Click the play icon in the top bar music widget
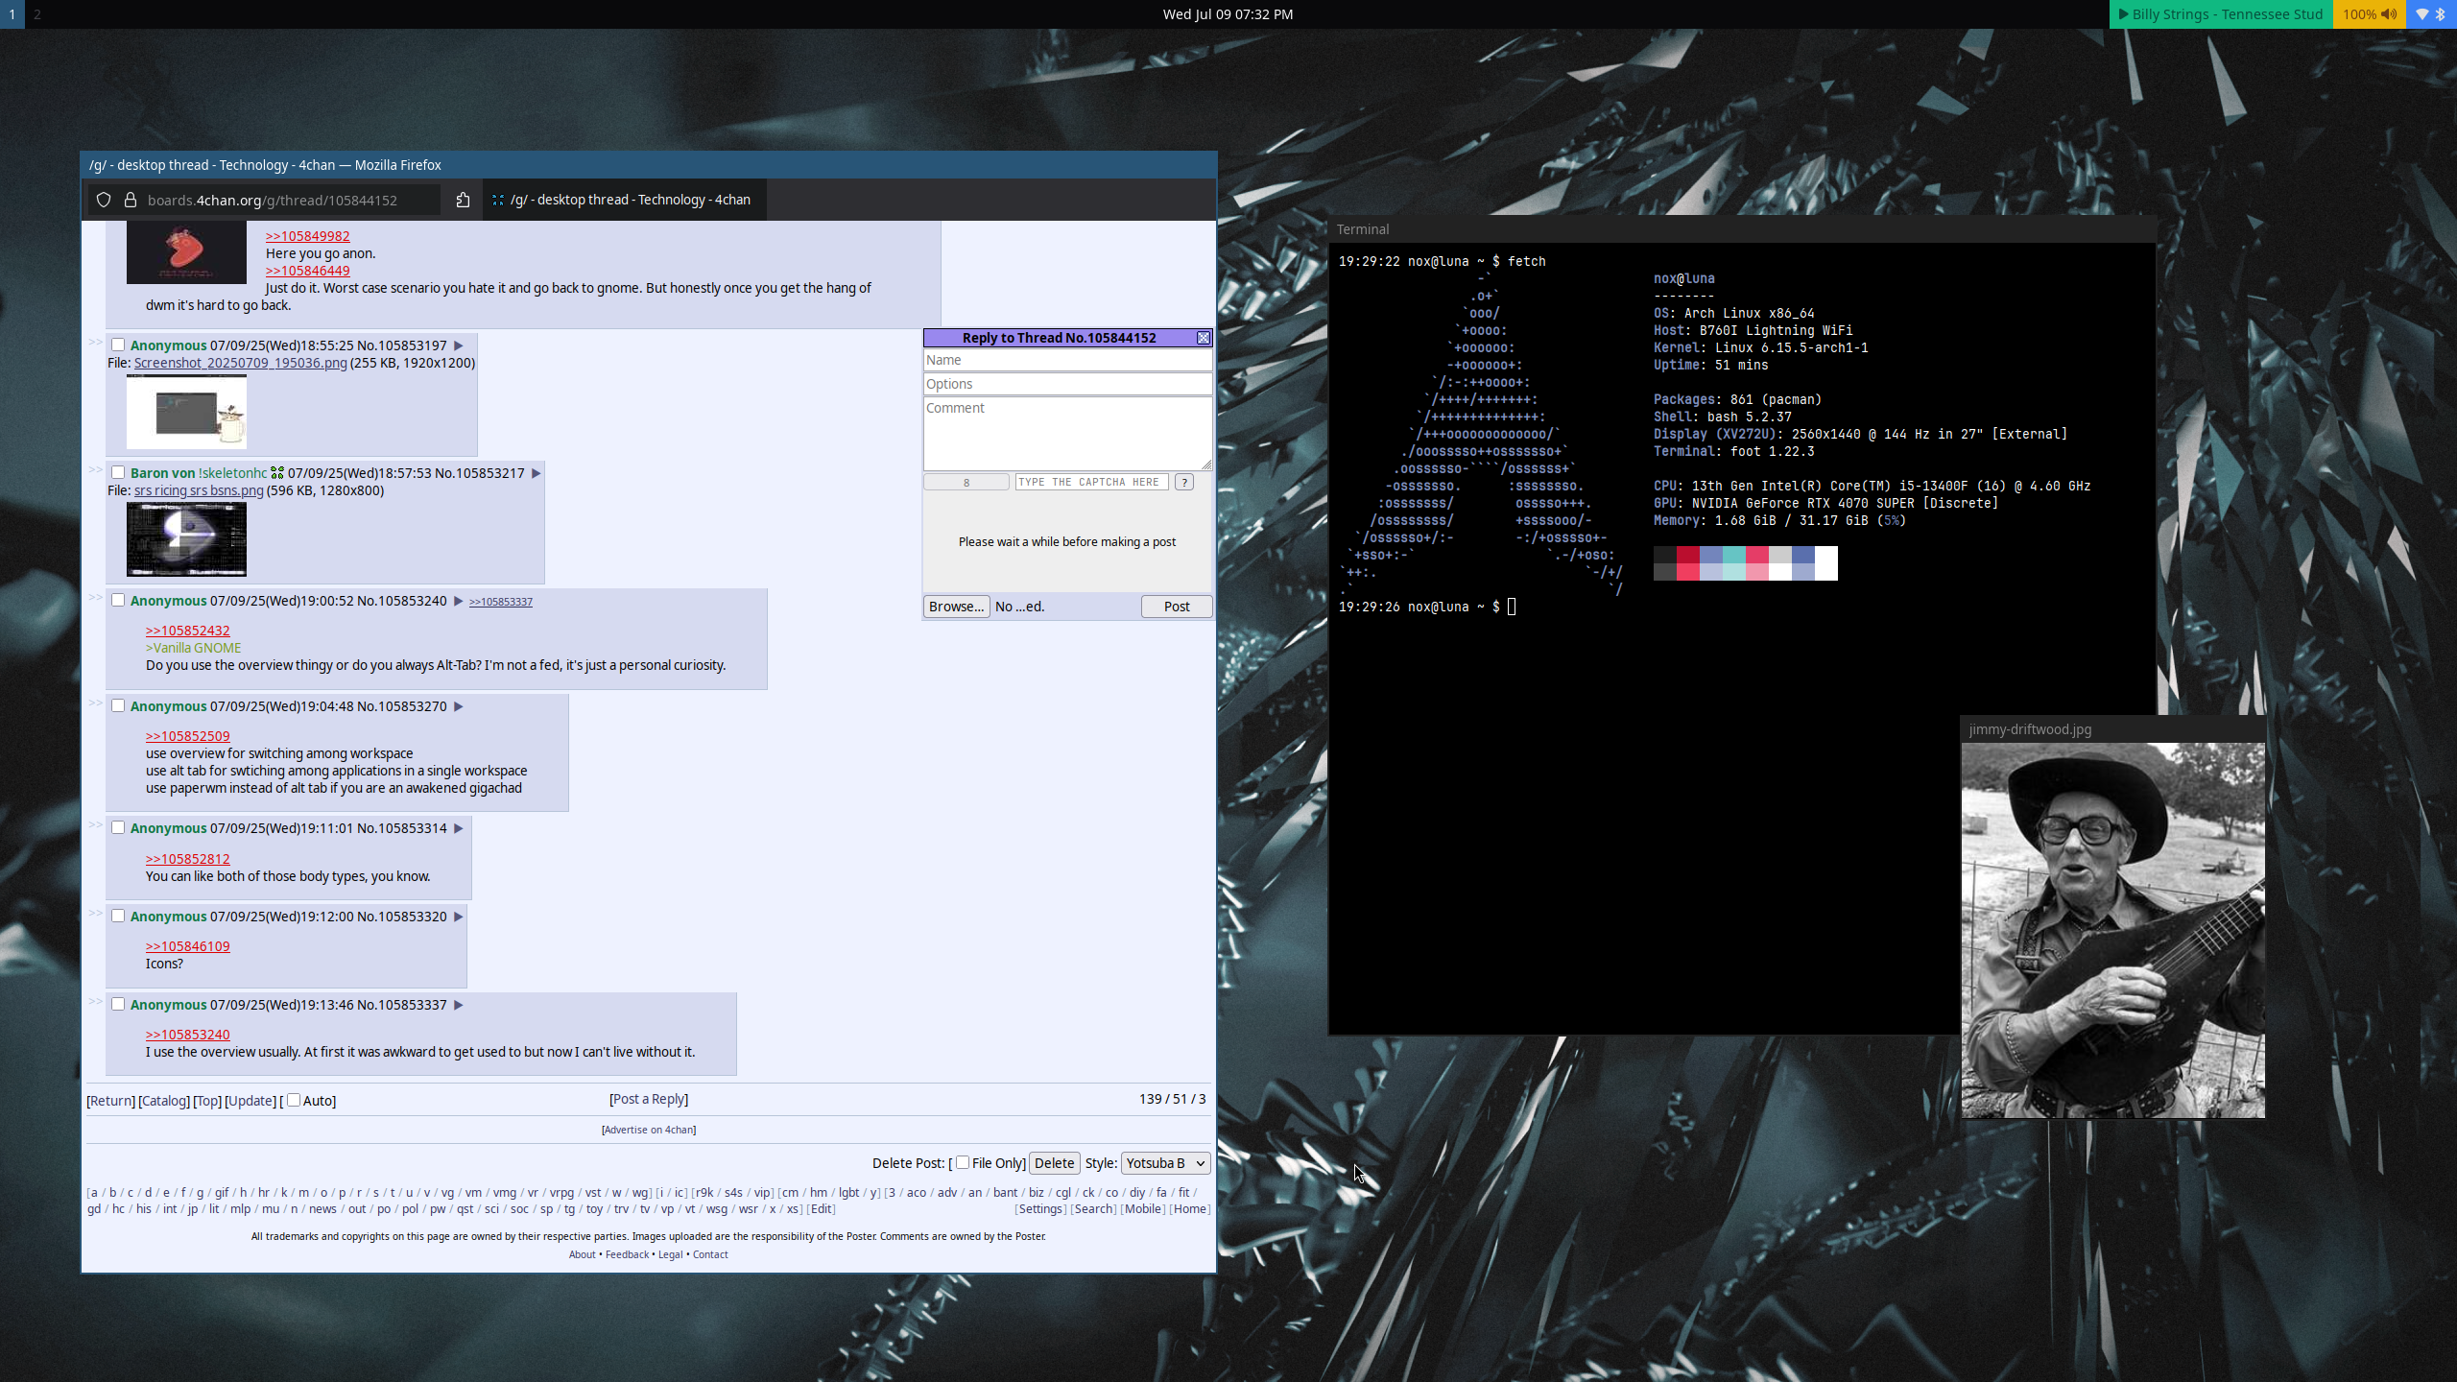The height and width of the screenshot is (1382, 2457). (x=2123, y=14)
